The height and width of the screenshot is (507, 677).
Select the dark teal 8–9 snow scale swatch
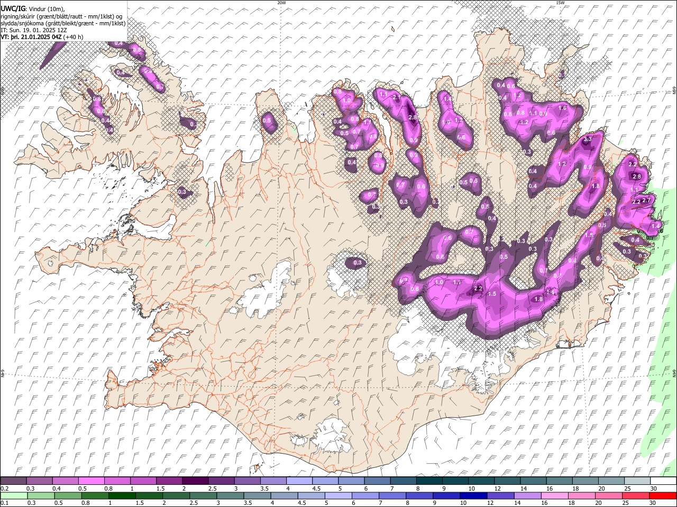428,481
